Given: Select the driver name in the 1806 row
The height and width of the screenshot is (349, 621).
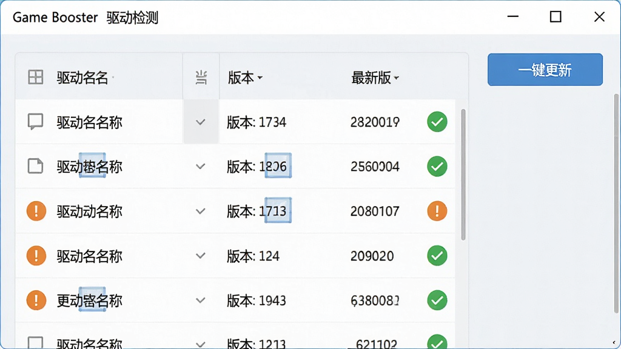Looking at the screenshot, I should 90,167.
